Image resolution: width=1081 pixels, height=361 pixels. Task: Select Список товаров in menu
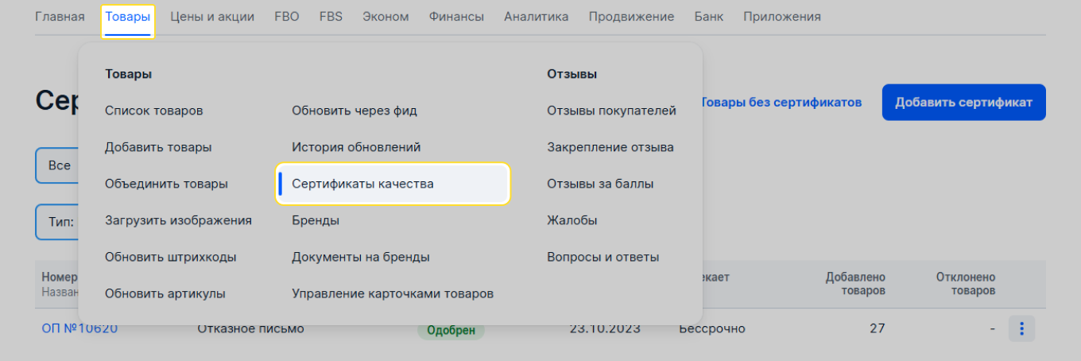coord(154,111)
